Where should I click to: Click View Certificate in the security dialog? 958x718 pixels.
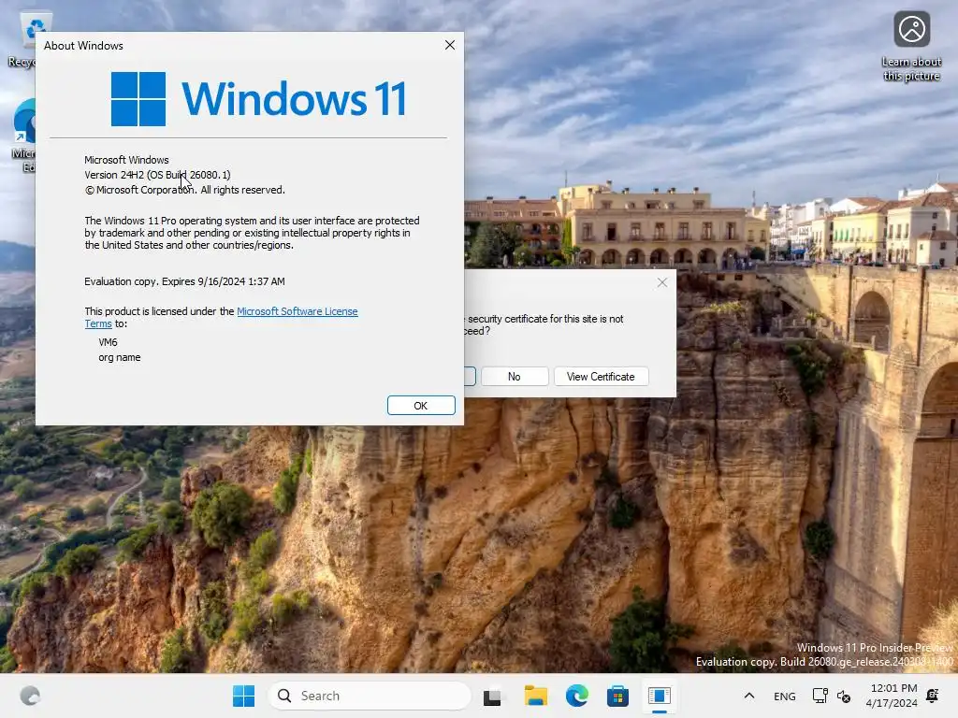pos(601,377)
